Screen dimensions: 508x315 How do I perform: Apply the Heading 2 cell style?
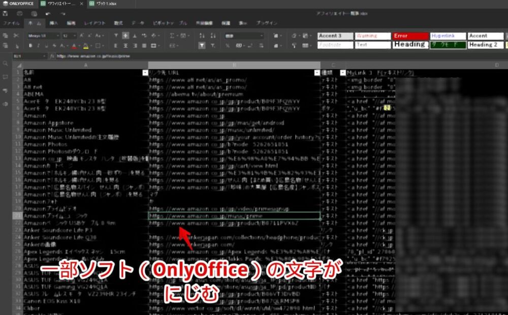486,45
